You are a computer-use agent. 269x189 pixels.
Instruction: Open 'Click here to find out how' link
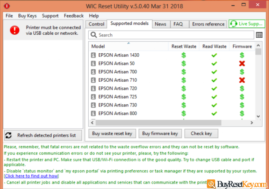[32, 176]
